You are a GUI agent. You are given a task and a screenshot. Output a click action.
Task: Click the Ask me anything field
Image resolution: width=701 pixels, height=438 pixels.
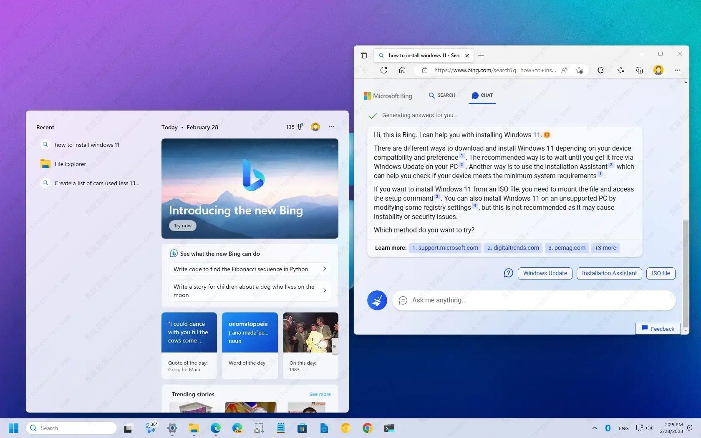(x=480, y=300)
